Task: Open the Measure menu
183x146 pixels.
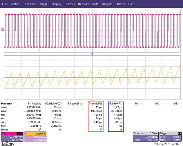Action: coord(83,4)
